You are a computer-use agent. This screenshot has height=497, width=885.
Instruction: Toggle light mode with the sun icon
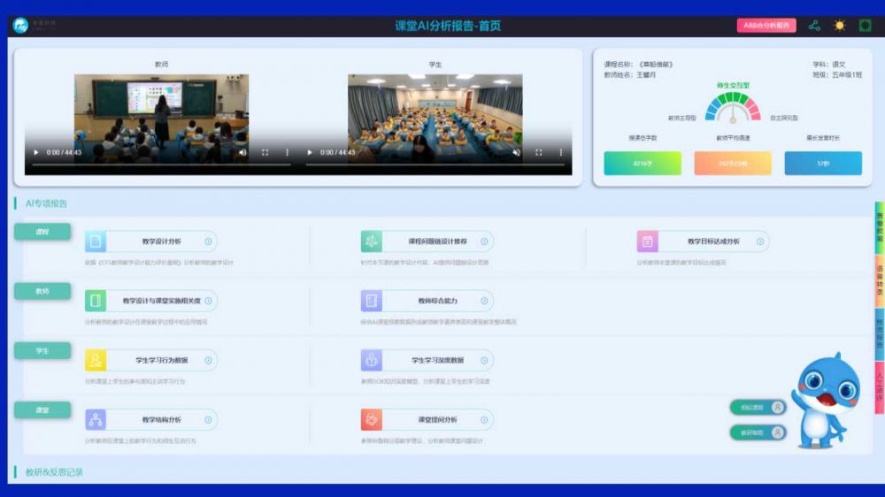(839, 26)
